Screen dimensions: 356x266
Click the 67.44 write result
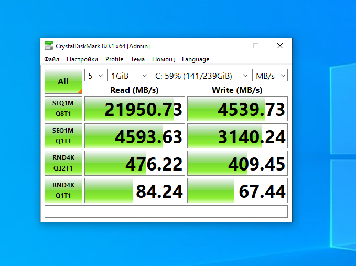[238, 190]
